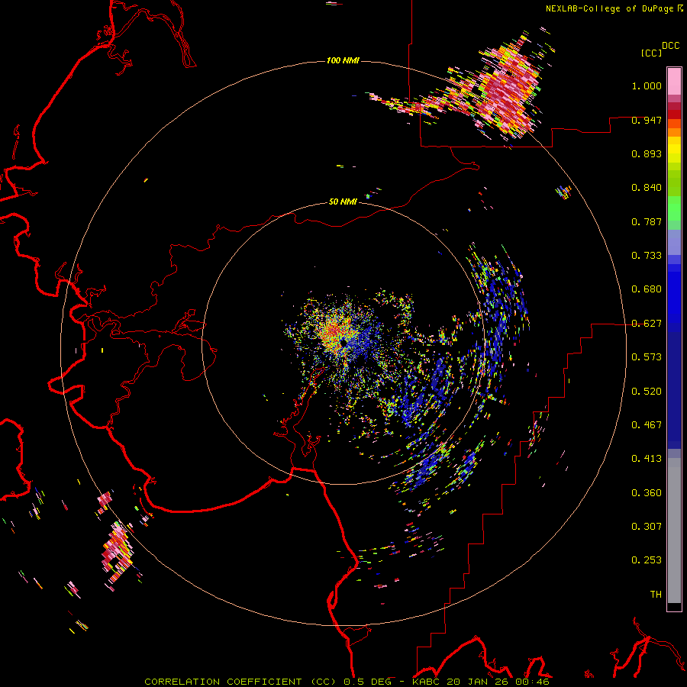Pick the light periwinkle segment of color bar
Image resolution: width=687 pixels, height=687 pixels.
coord(674,242)
